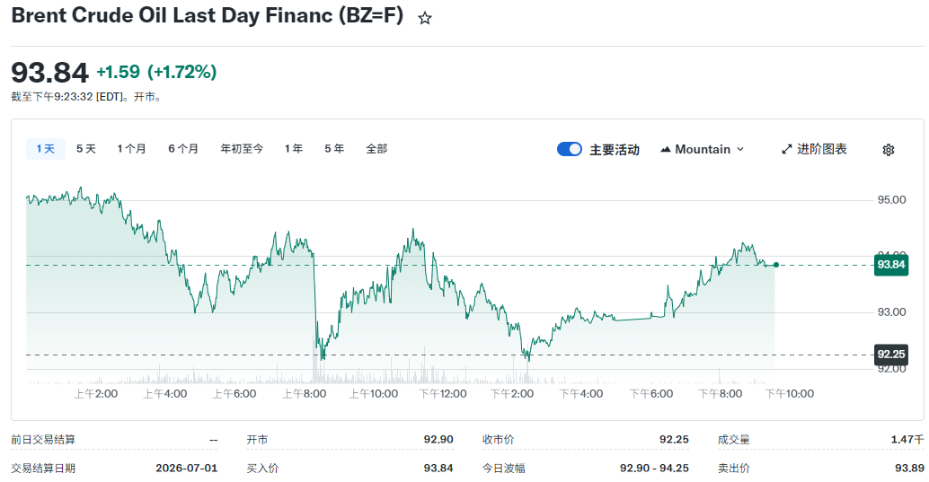Select the 年初至今 range tab
Viewport: 929px width, 482px height.
coord(242,149)
